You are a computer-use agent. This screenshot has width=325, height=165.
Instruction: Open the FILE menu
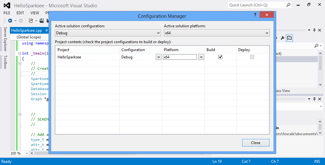click(x=7, y=13)
